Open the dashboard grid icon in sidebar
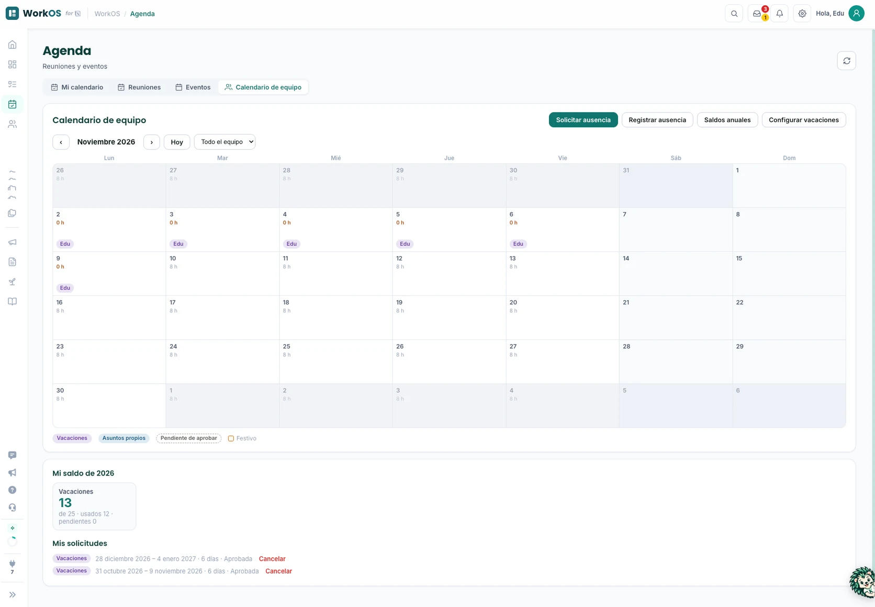 (12, 64)
